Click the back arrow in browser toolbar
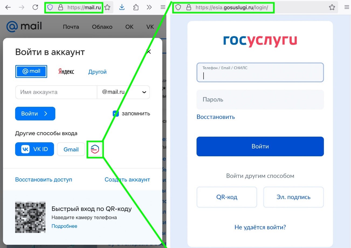The height and width of the screenshot is (248, 351). pyautogui.click(x=8, y=7)
